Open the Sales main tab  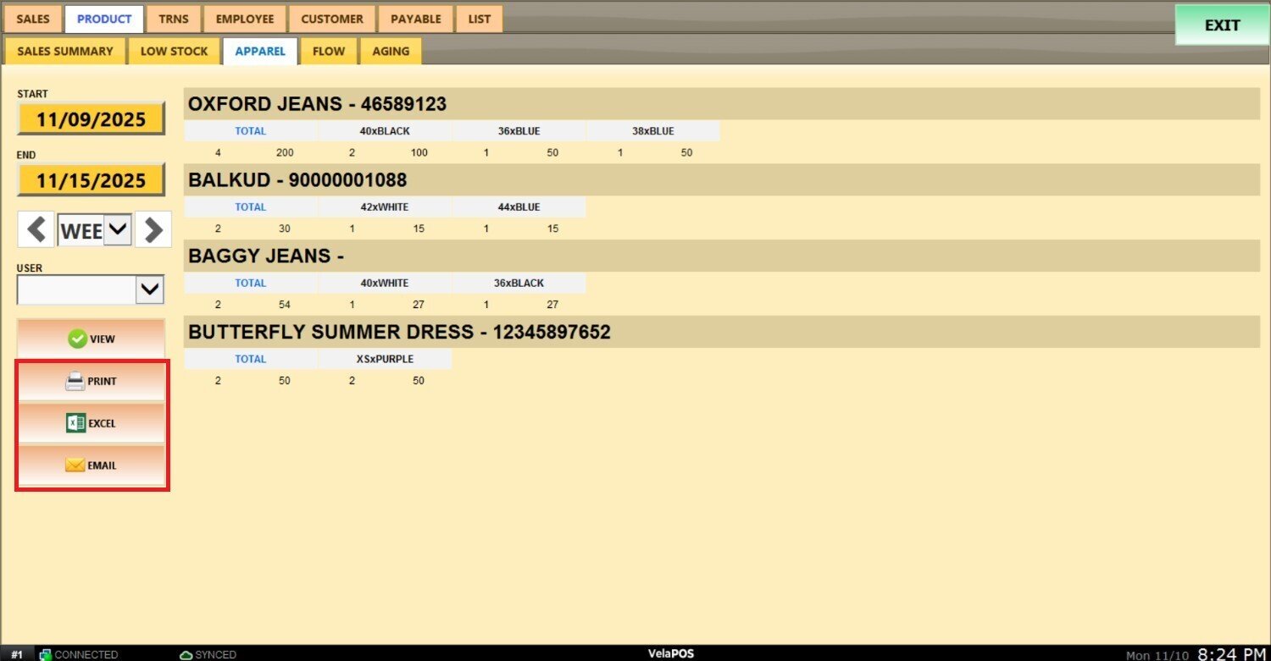pyautogui.click(x=33, y=19)
